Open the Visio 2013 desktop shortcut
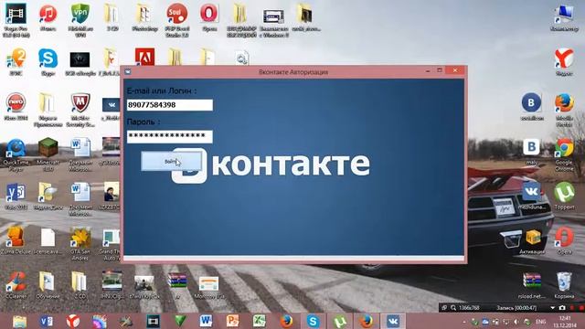 coord(16,196)
